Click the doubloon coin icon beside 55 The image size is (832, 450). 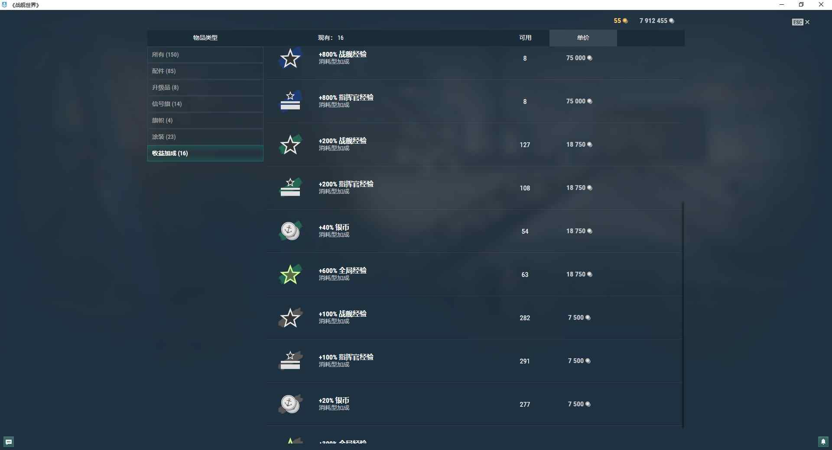pyautogui.click(x=625, y=21)
